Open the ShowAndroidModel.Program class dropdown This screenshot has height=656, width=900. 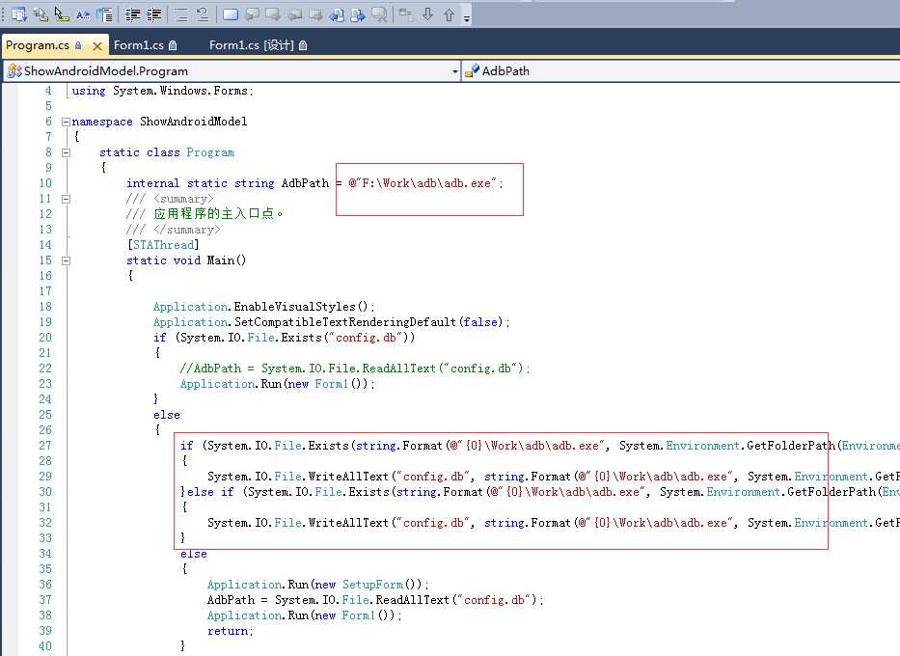click(455, 71)
